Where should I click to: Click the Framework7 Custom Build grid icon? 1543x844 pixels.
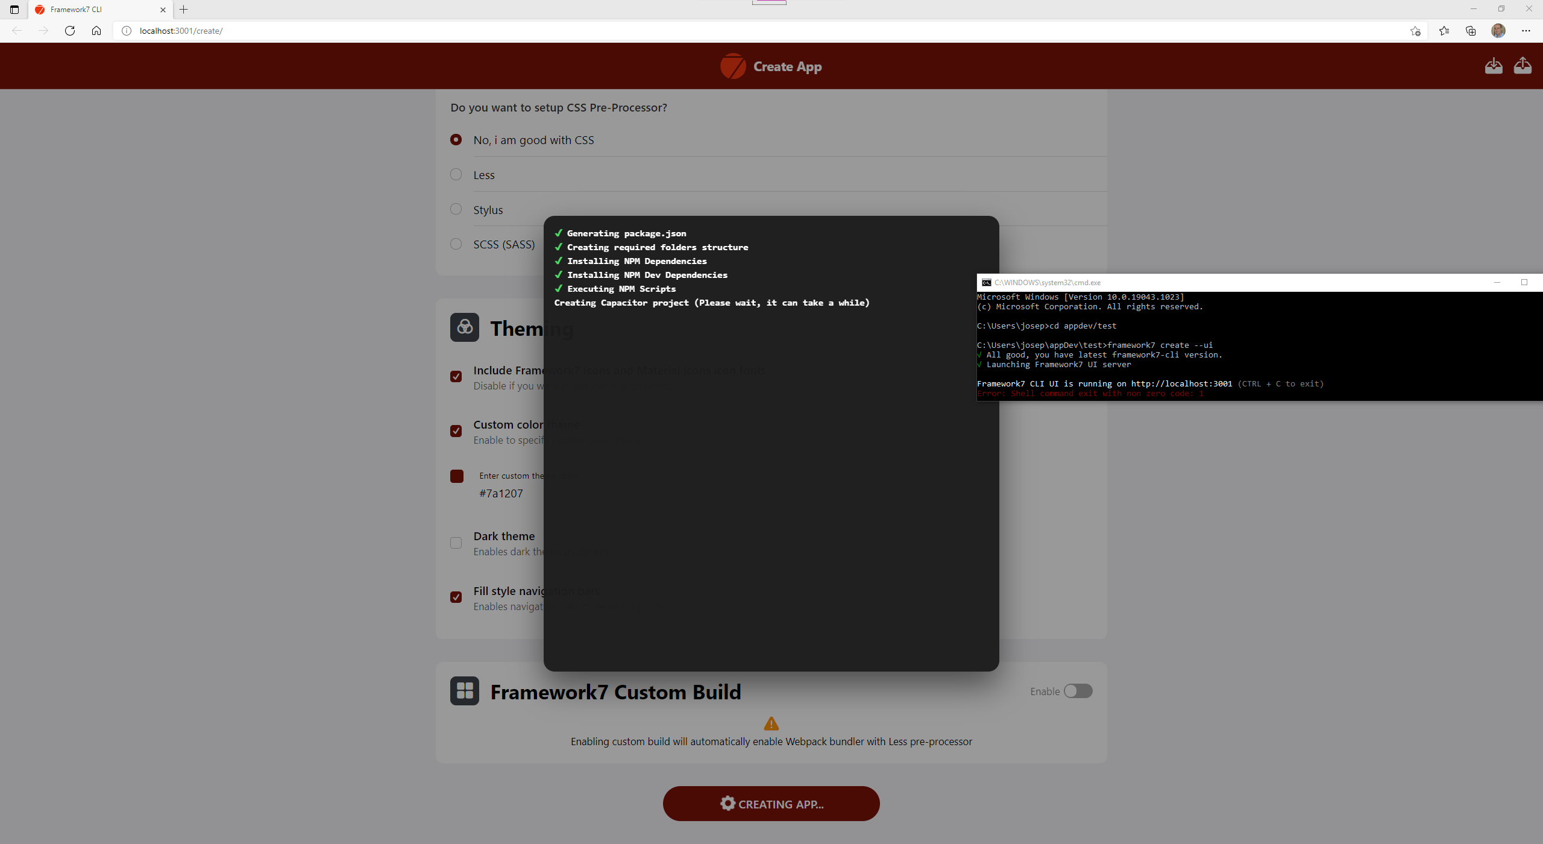click(465, 691)
